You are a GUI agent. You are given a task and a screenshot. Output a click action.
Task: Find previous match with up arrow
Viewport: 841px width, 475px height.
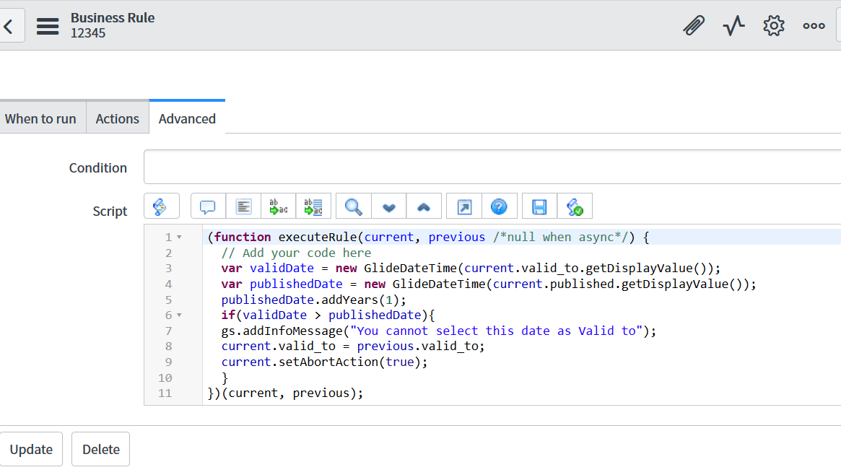coord(424,206)
